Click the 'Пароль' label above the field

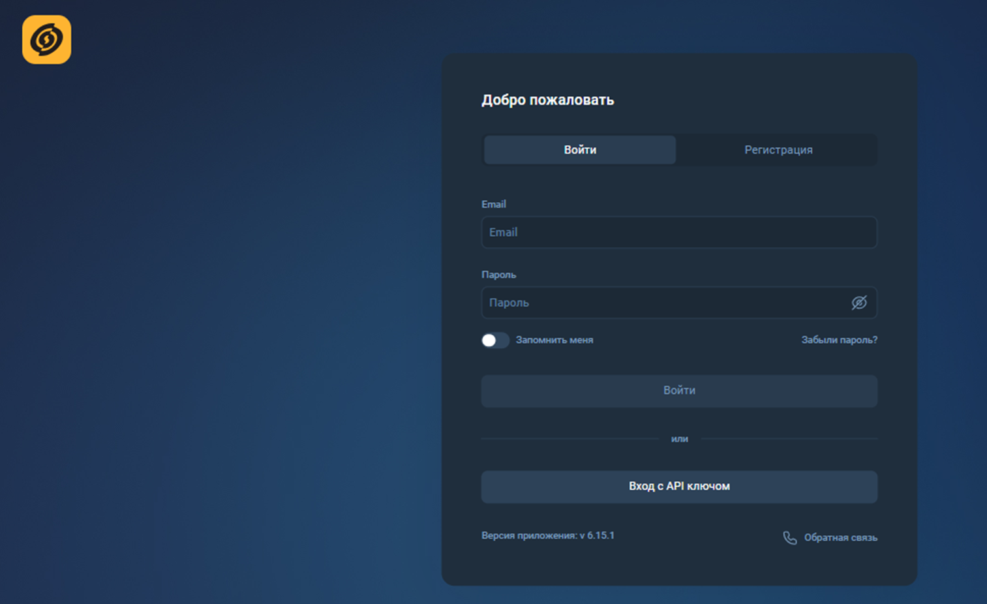(x=498, y=275)
